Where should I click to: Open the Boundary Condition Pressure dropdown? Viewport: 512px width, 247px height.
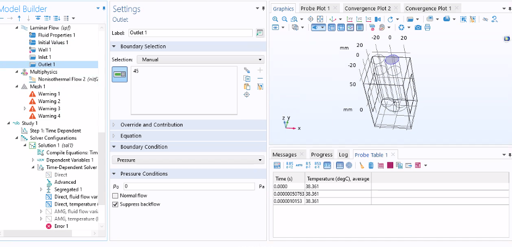[x=187, y=160]
